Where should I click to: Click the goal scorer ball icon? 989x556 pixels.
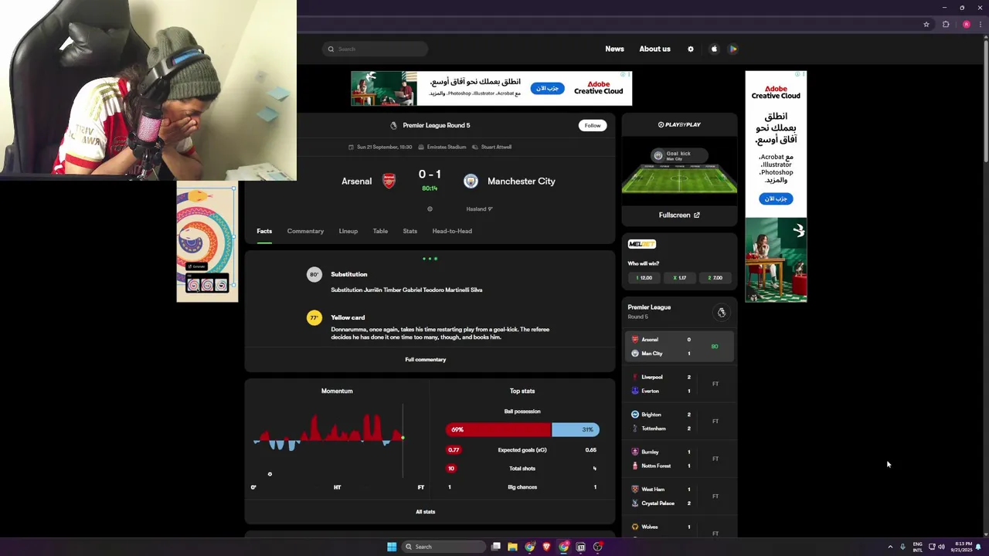click(x=430, y=208)
